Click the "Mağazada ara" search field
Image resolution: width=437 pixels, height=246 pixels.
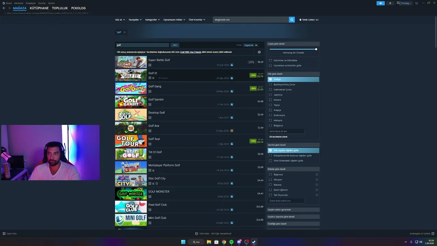coord(251,20)
